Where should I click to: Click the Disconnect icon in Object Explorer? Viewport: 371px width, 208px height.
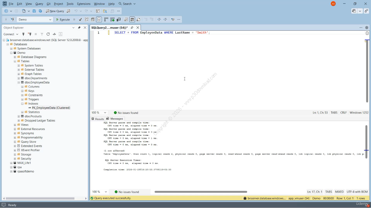coord(29,34)
